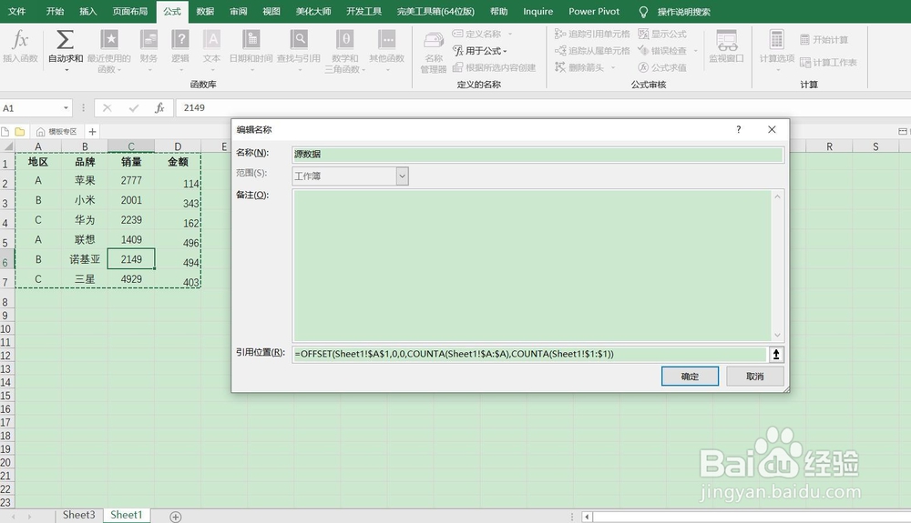Switch to the Power Pivot tab
Screen dimensions: 911x523
tap(594, 12)
